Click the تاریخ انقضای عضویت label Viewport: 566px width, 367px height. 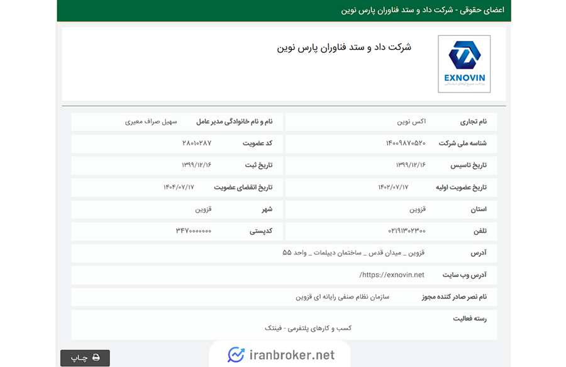(x=243, y=187)
